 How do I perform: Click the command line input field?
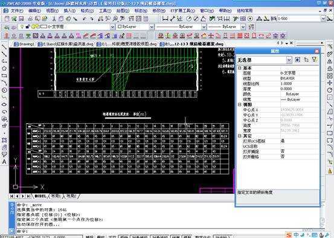pos(169,231)
